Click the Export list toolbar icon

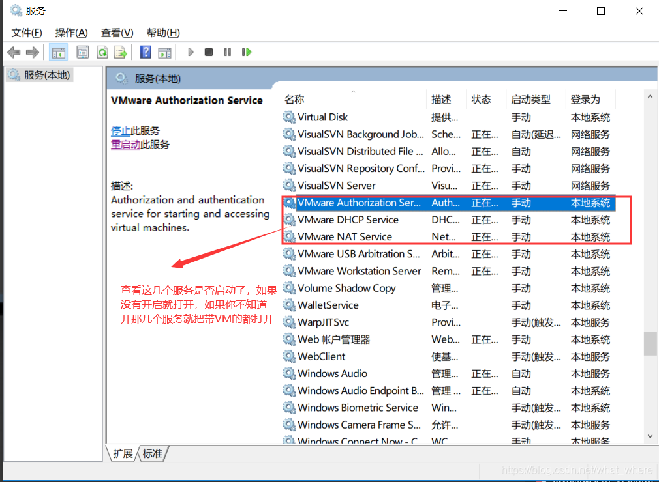(x=121, y=53)
